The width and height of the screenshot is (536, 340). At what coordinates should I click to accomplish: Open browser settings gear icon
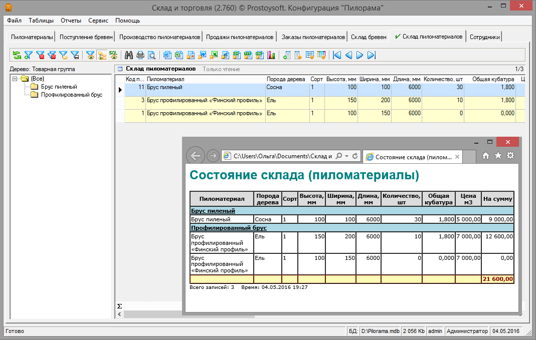coord(510,156)
